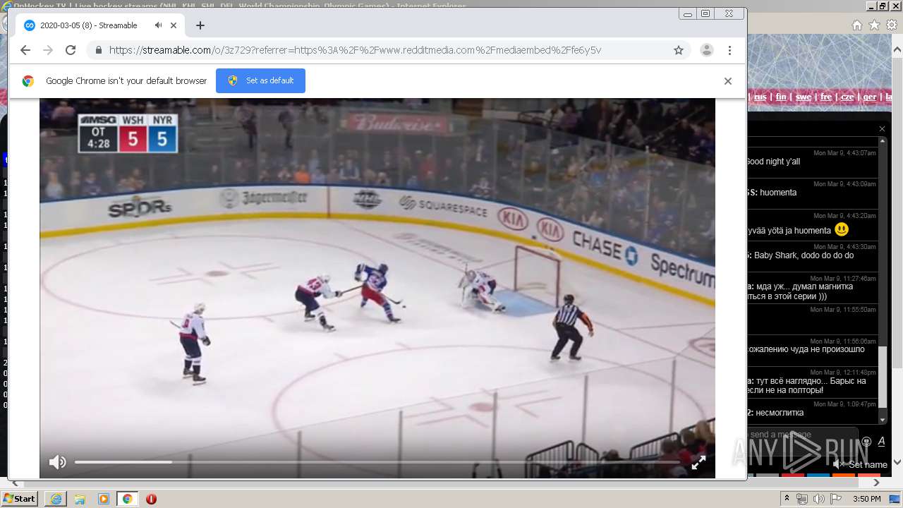Open Internet Explorer favorites star
This screenshot has width=903, height=508.
click(874, 25)
